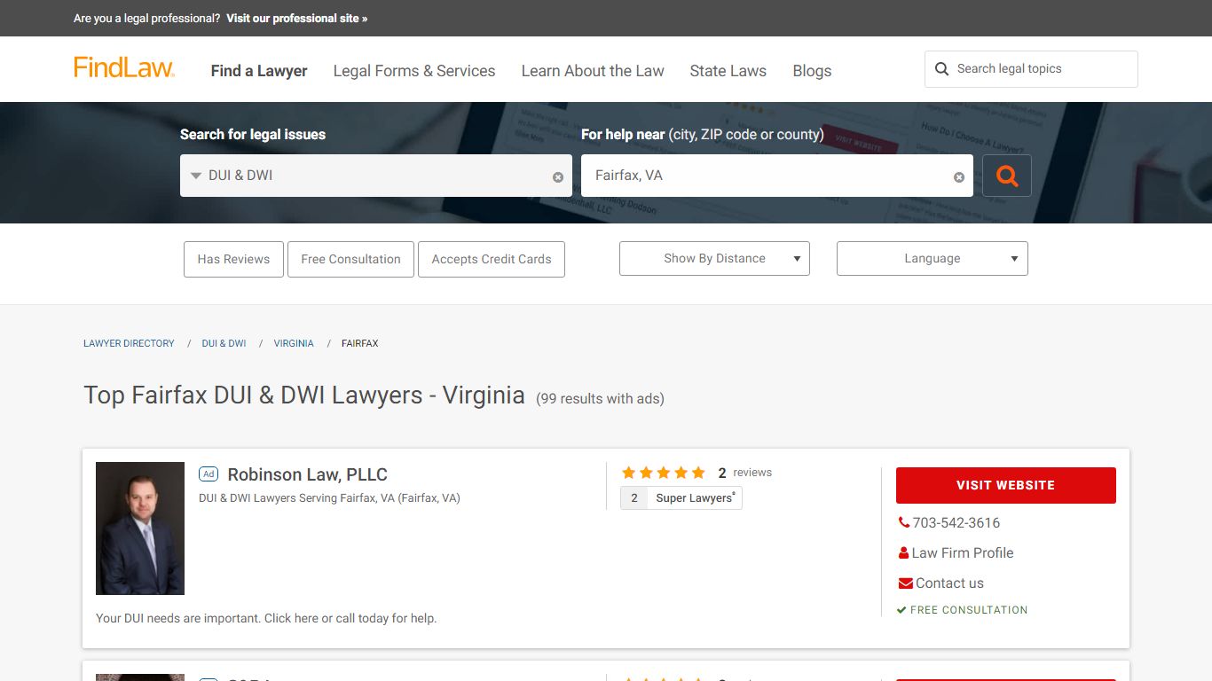
Task: Click the 2 reviews link
Action: (745, 473)
